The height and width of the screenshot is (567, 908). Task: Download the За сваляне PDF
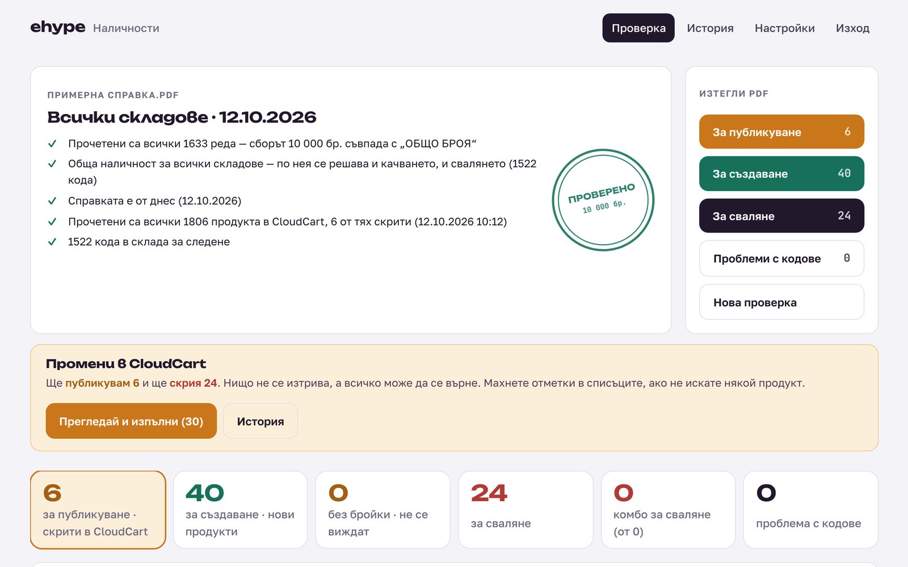click(x=781, y=215)
